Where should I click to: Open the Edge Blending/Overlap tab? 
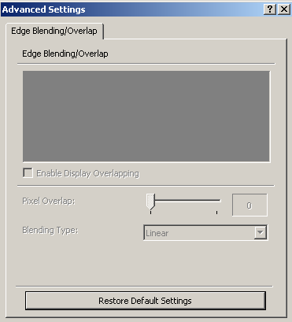click(54, 31)
